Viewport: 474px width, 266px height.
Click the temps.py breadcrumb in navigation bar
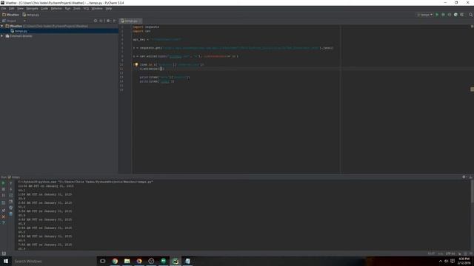pos(31,15)
